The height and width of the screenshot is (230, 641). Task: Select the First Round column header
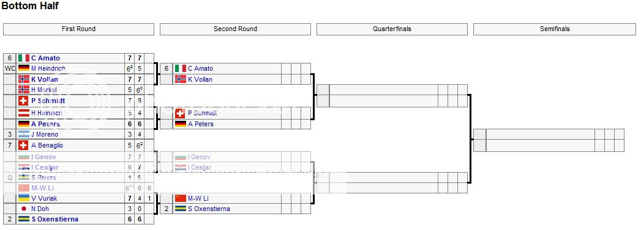pyautogui.click(x=78, y=29)
